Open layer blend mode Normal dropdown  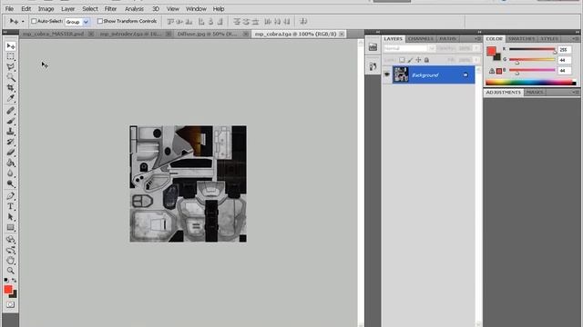(x=409, y=48)
